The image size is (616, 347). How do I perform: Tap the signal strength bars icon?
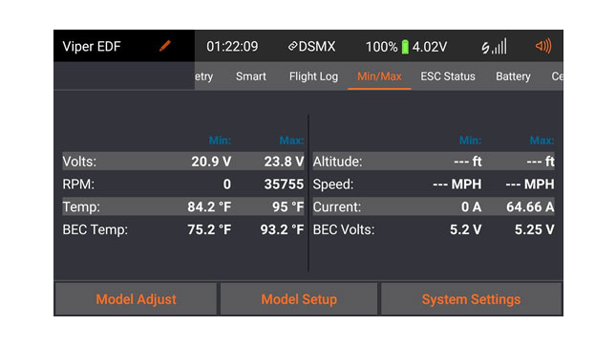point(494,47)
